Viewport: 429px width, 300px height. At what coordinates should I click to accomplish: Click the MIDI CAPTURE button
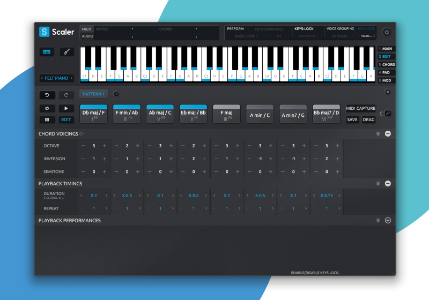(360, 109)
